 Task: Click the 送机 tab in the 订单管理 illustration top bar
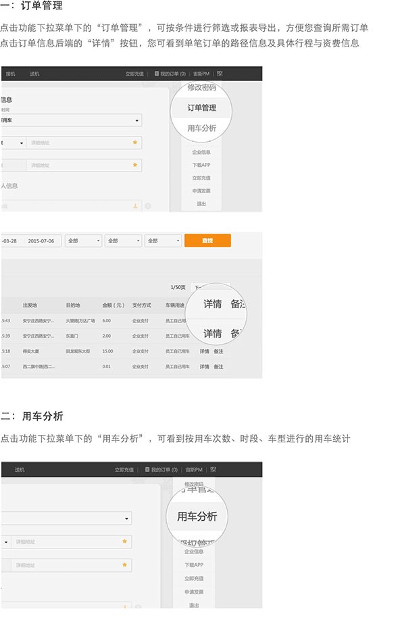point(34,74)
